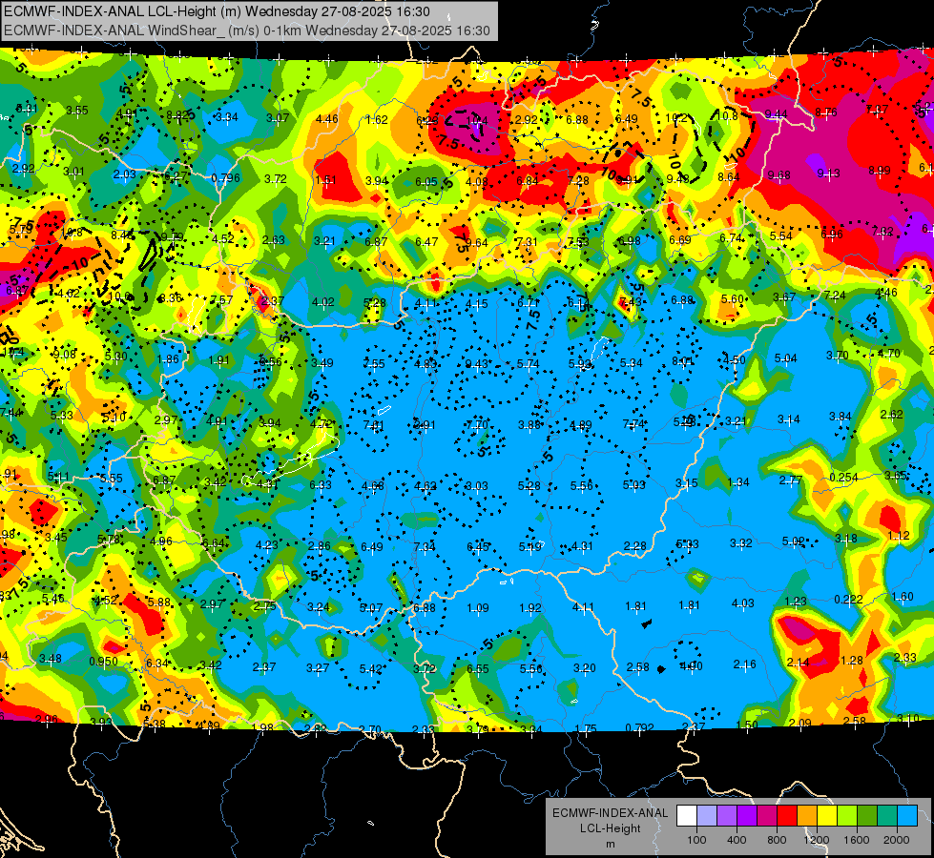Click the wind shear value 9.68

click(779, 175)
